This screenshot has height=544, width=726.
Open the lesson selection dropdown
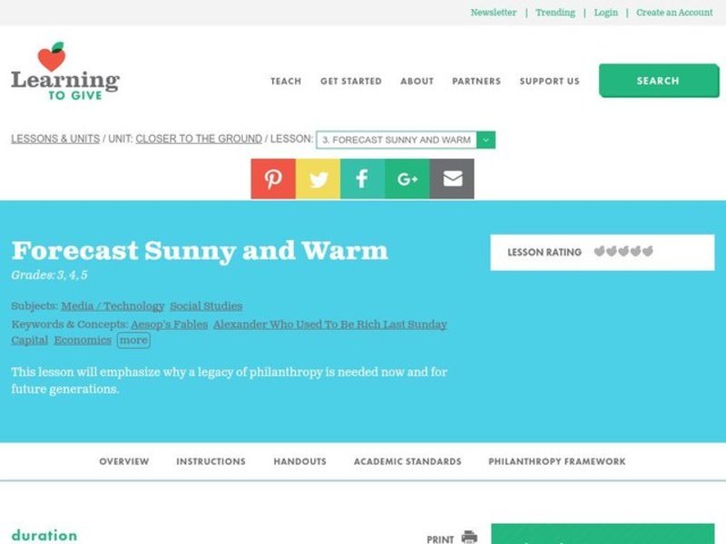[486, 141]
